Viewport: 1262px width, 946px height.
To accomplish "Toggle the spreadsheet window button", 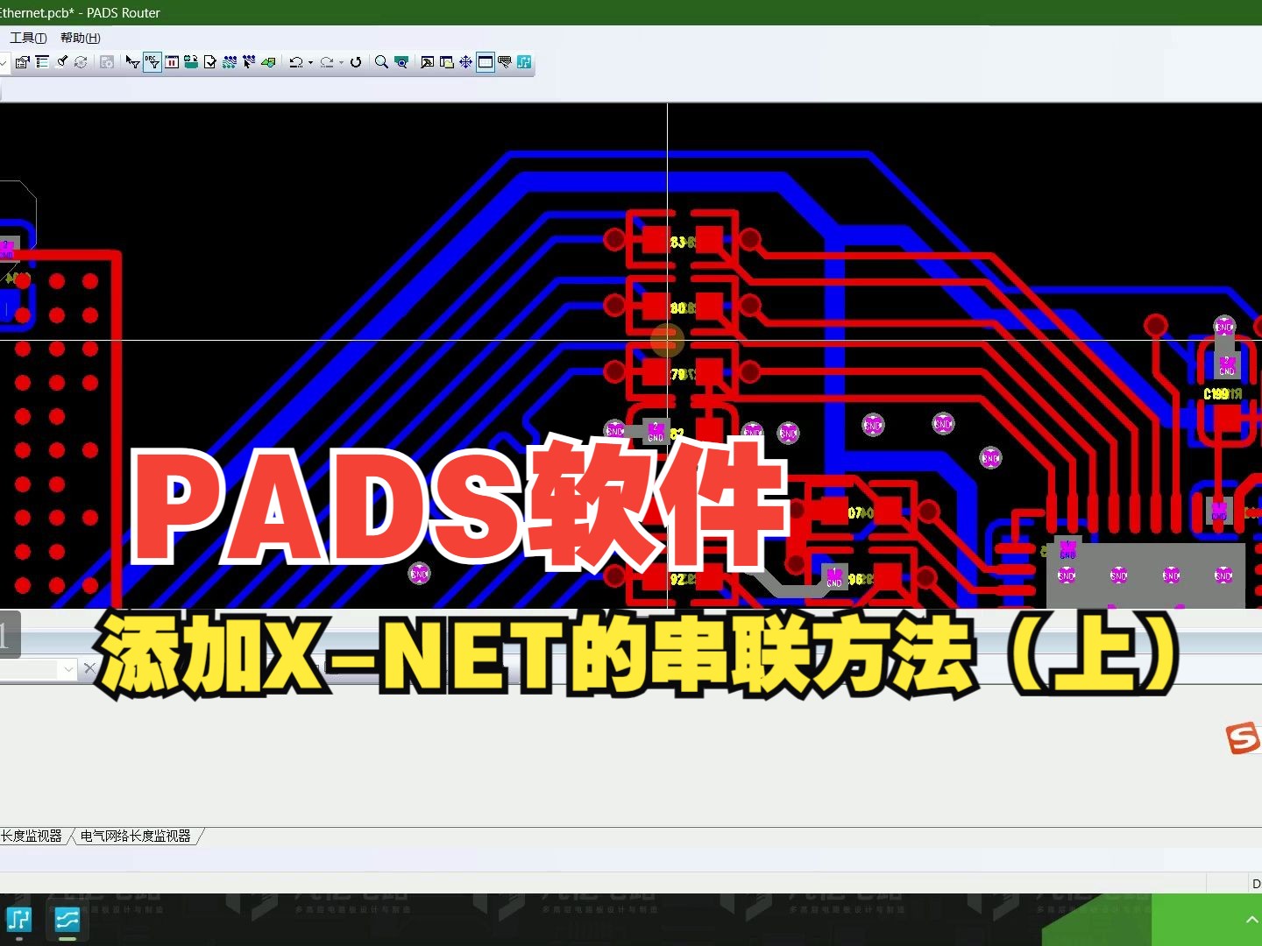I will click(x=486, y=62).
